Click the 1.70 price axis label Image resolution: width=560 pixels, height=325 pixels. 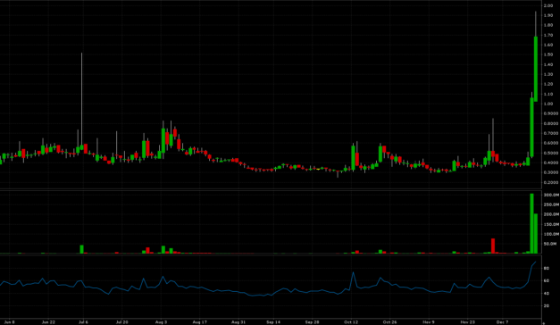click(548, 35)
